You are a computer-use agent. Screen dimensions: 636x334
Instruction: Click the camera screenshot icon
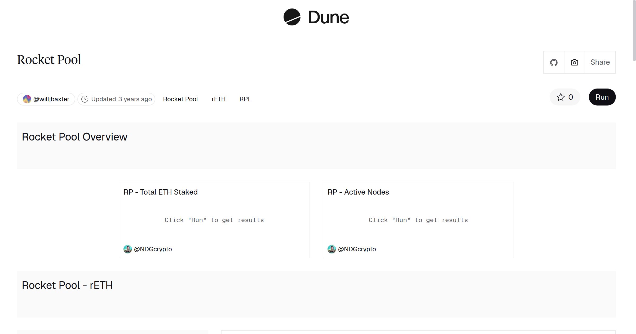click(x=574, y=63)
